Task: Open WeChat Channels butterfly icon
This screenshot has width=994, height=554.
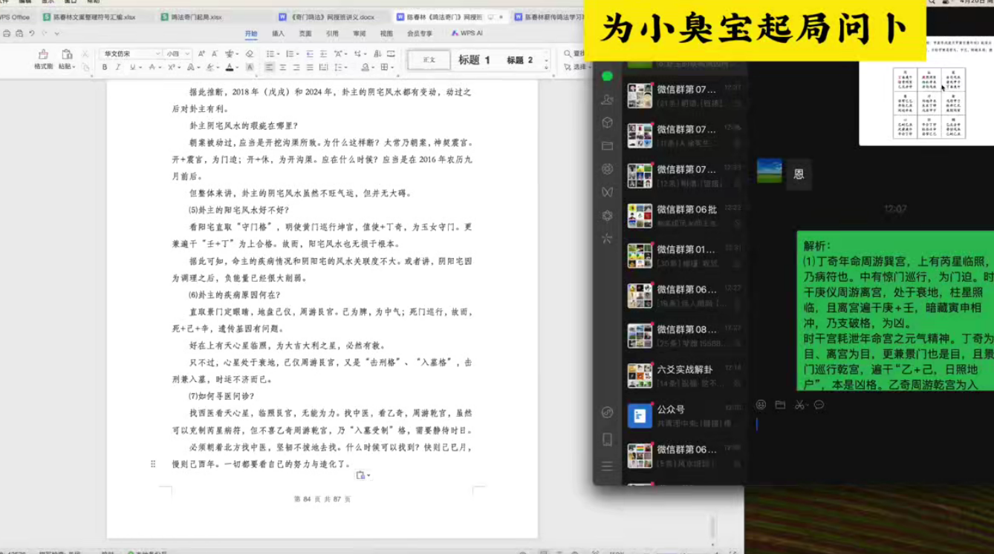Action: 607,192
